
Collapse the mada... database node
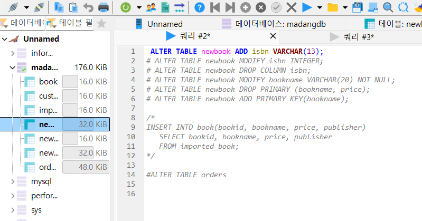click(12, 68)
